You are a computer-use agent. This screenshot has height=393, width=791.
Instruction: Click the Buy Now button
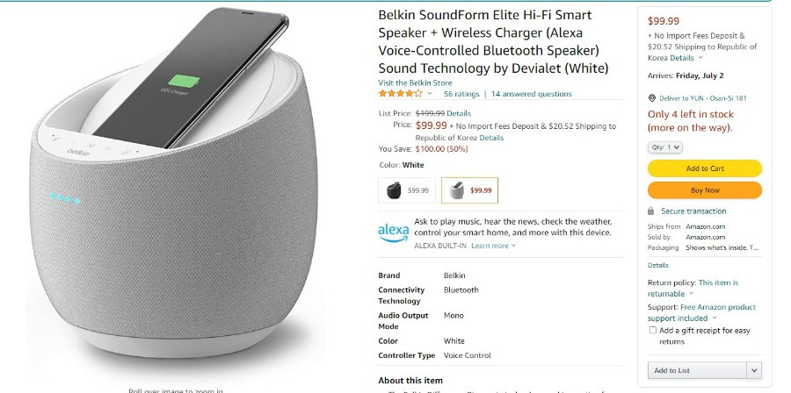[x=705, y=190]
